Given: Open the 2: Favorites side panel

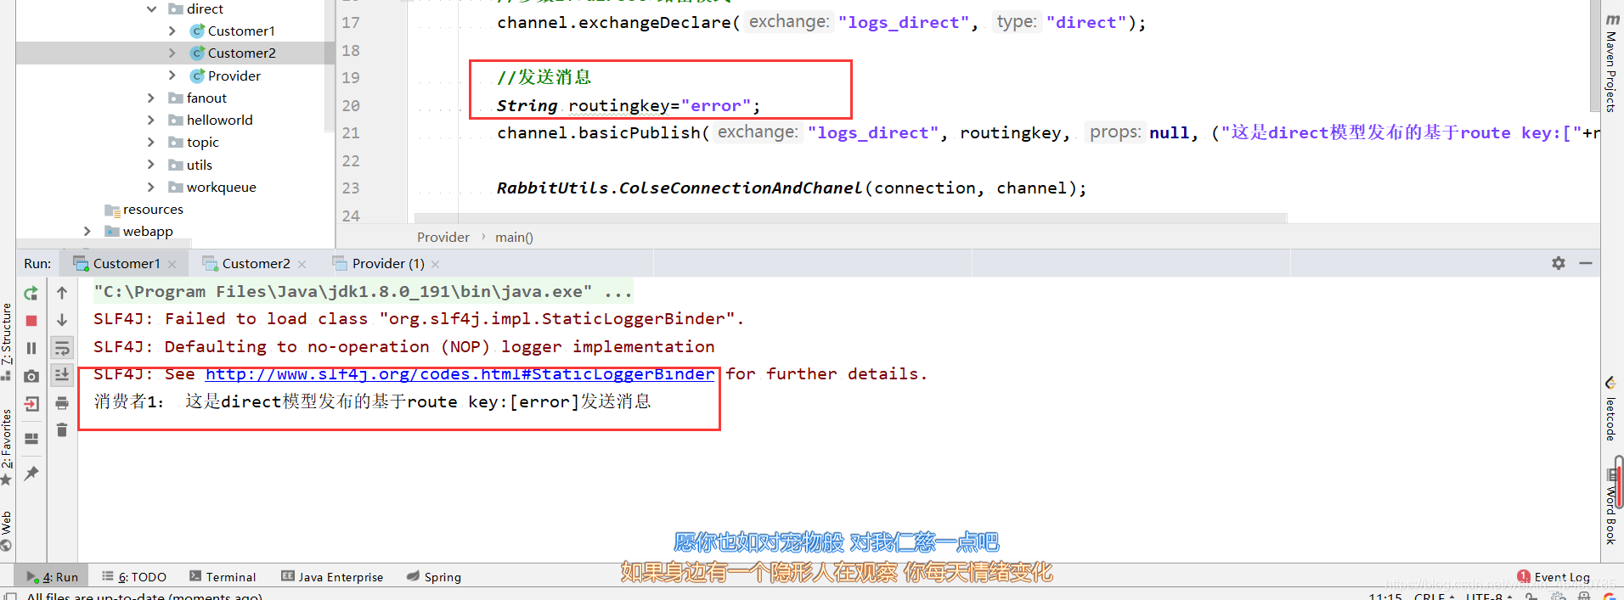Looking at the screenshot, I should tap(7, 447).
